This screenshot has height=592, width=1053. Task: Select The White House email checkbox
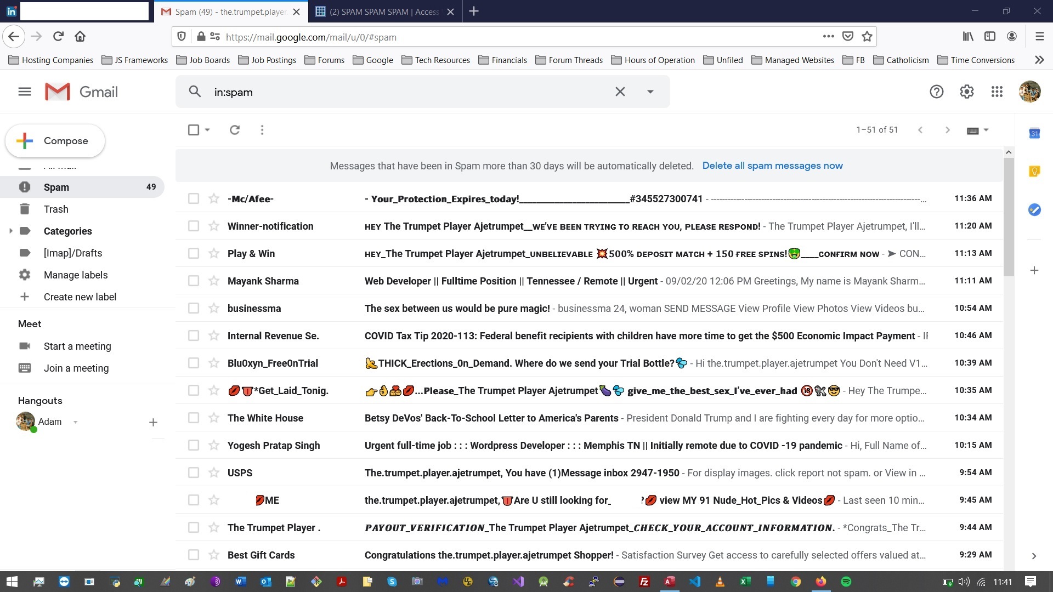(x=193, y=418)
